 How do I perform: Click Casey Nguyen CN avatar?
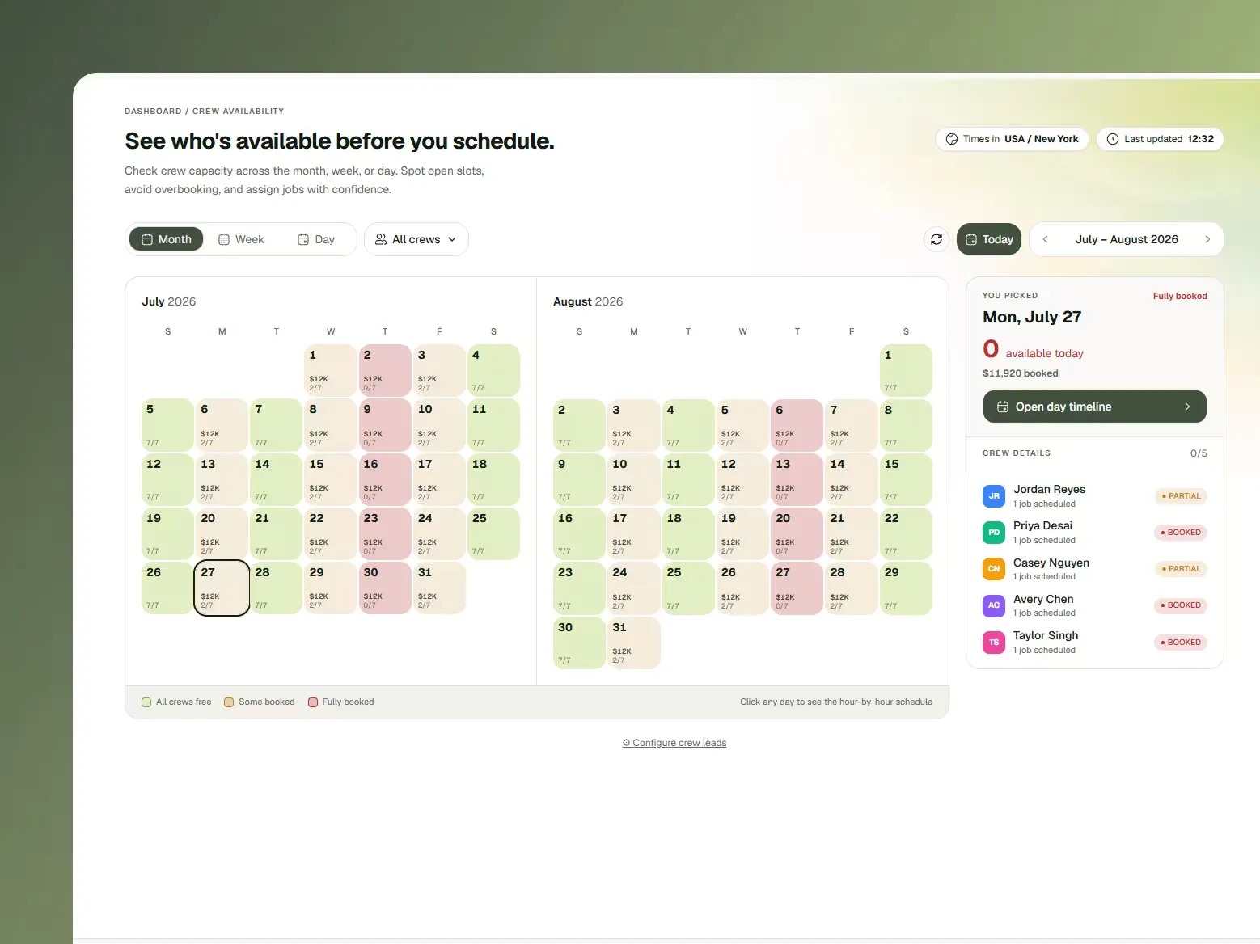994,569
